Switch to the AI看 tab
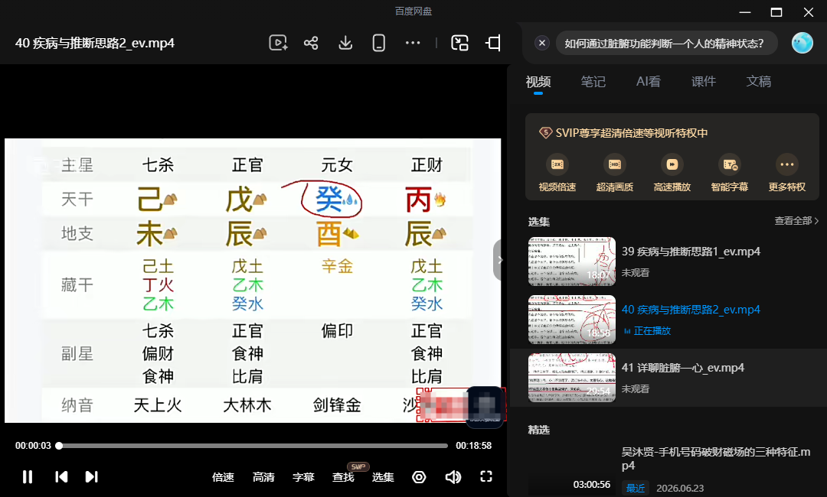827x497 pixels. (649, 82)
